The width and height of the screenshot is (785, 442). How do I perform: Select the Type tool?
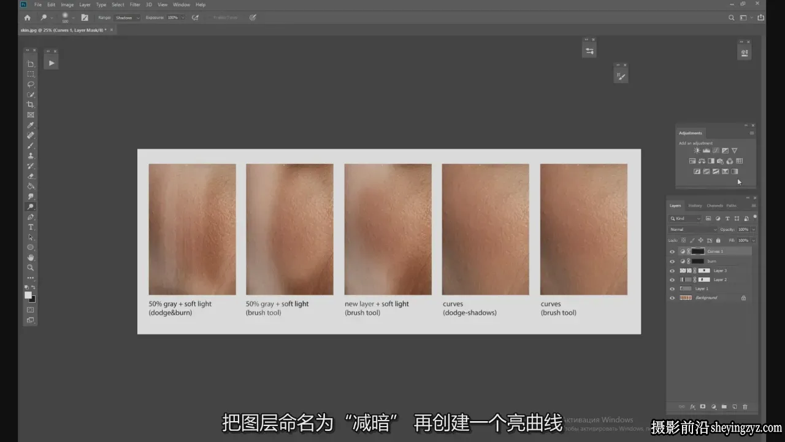pos(31,227)
